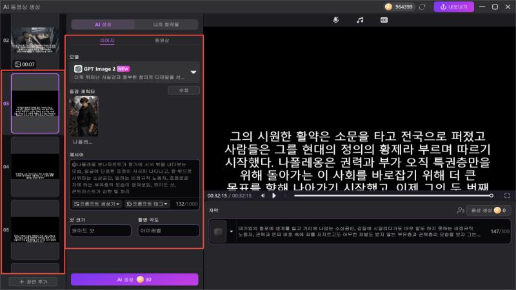Select scene 02 thumbnail
The image size is (516, 290).
[x=35, y=42]
